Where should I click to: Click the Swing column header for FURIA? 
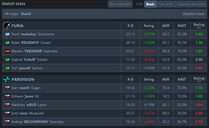149,26
